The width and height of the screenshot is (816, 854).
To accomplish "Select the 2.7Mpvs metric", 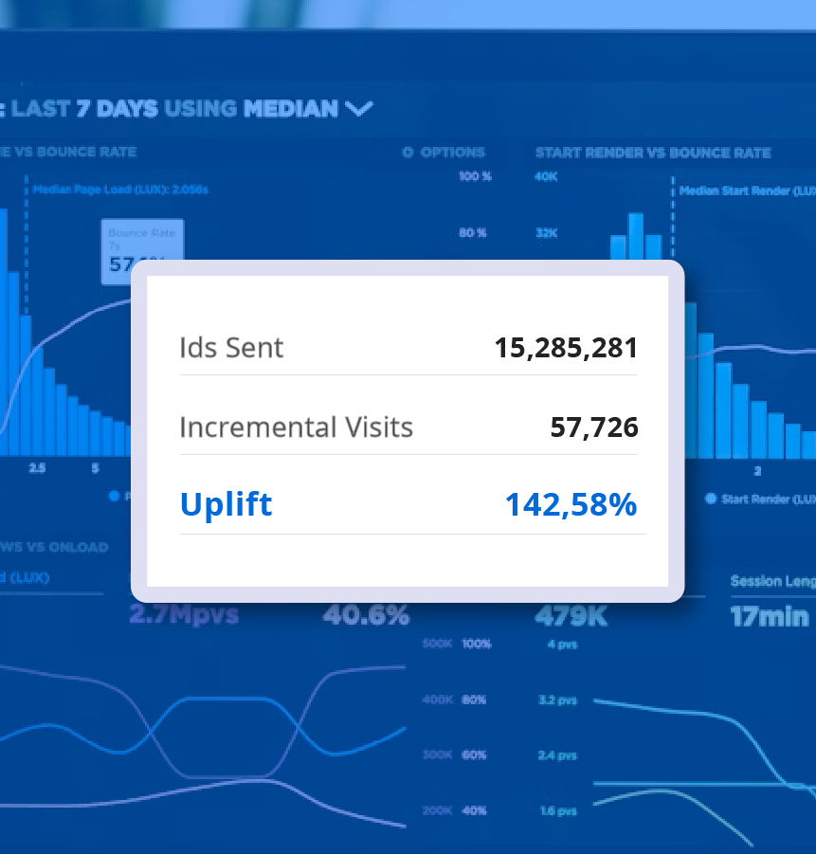I will pos(184,615).
